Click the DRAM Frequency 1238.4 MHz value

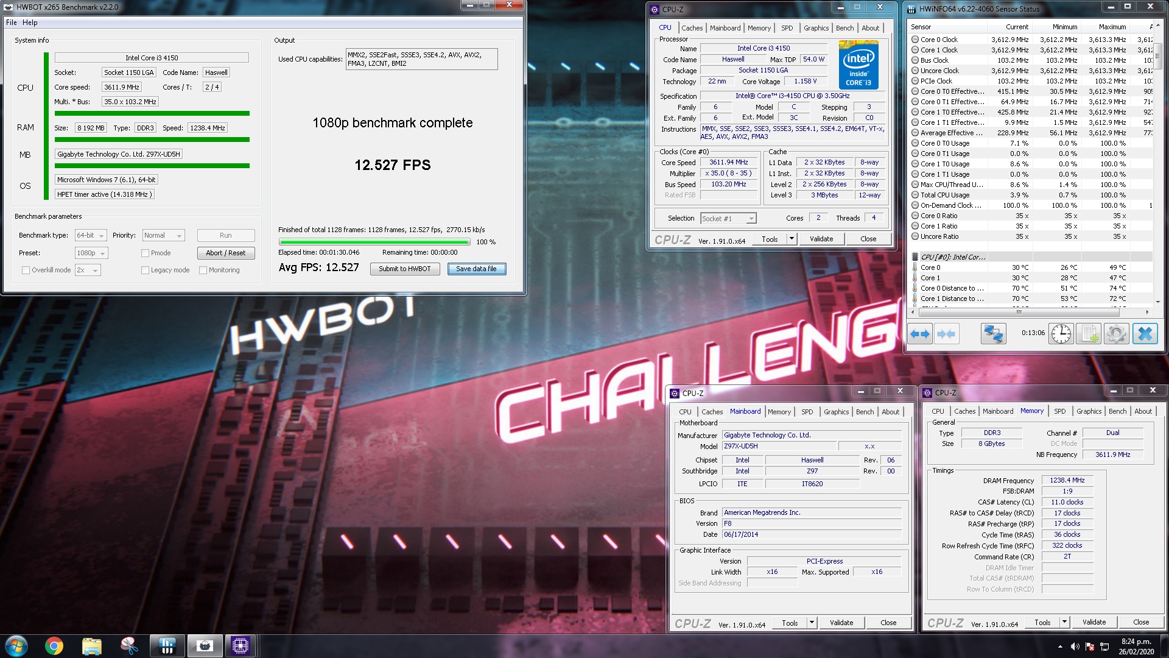[1067, 480]
